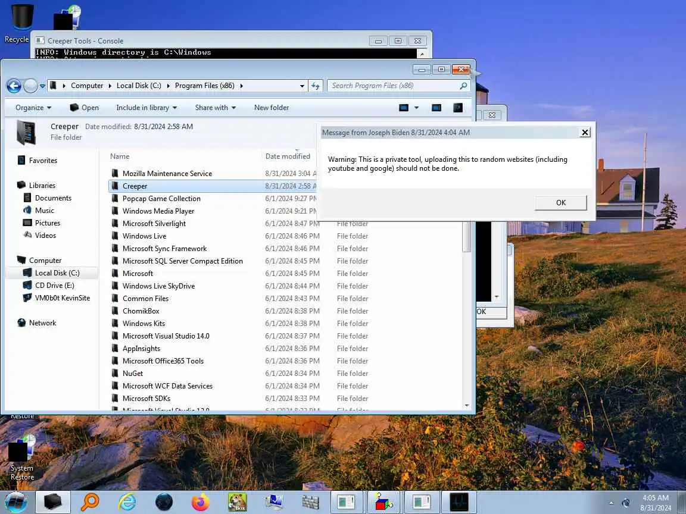Open the address bar history dropdown

click(302, 86)
